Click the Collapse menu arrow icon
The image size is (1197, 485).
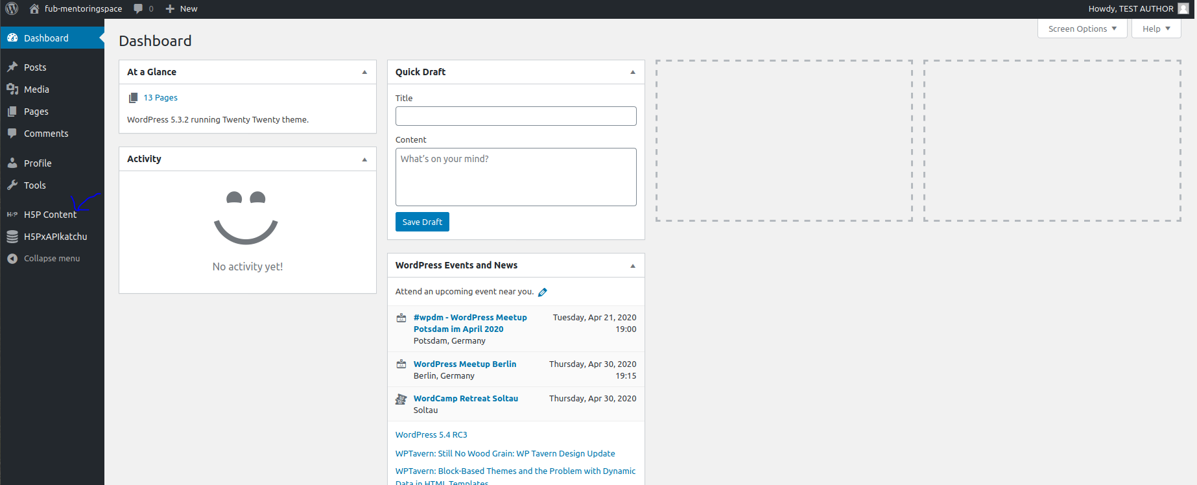12,258
